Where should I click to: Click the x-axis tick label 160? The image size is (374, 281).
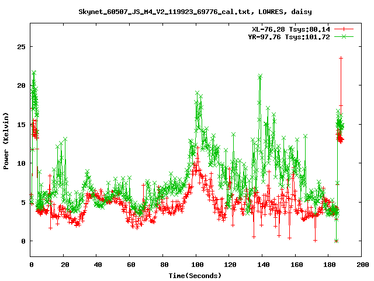point(297,265)
